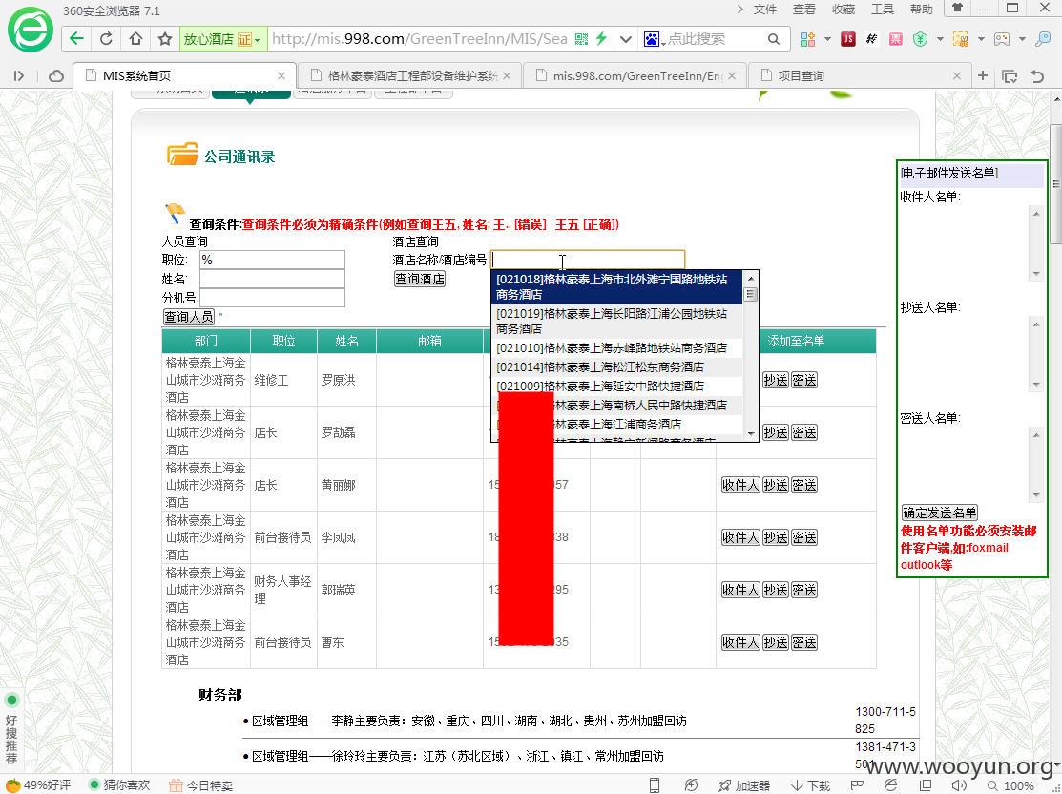The width and height of the screenshot is (1062, 794).
Task: Go to browser home page icon
Action: coord(135,38)
